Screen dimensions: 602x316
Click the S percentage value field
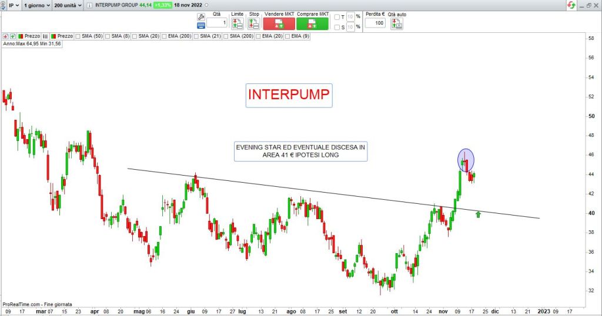350,27
